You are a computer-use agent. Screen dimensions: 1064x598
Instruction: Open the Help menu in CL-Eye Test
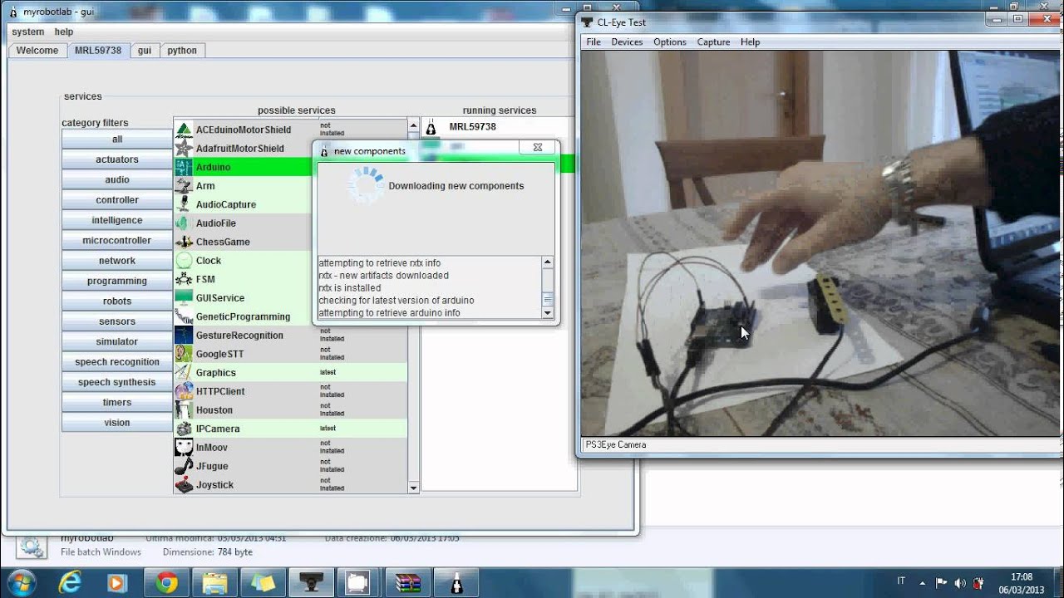point(750,42)
